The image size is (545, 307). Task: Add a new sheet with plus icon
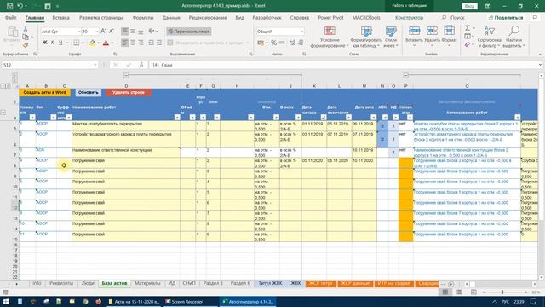pyautogui.click(x=450, y=284)
